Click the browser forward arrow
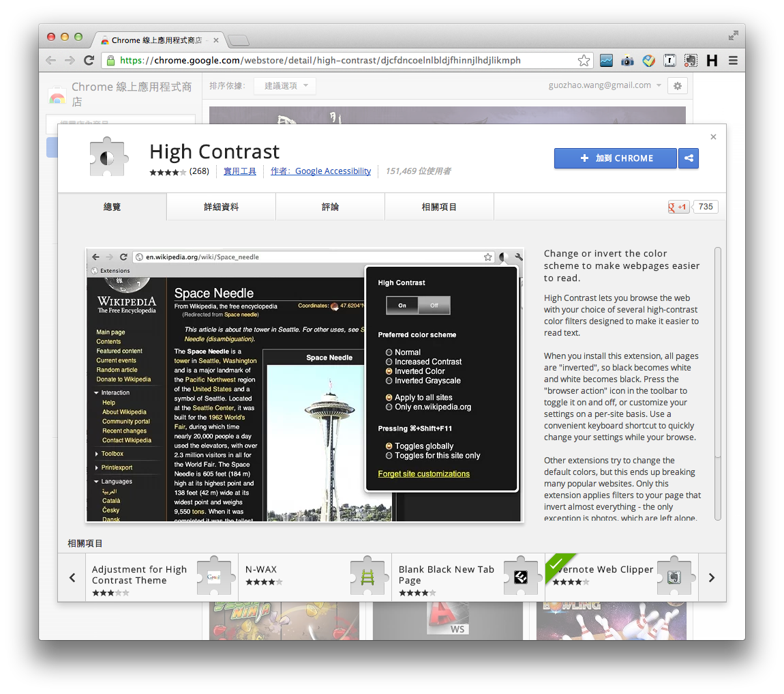Screen dimensions: 784x694 tap(70, 61)
